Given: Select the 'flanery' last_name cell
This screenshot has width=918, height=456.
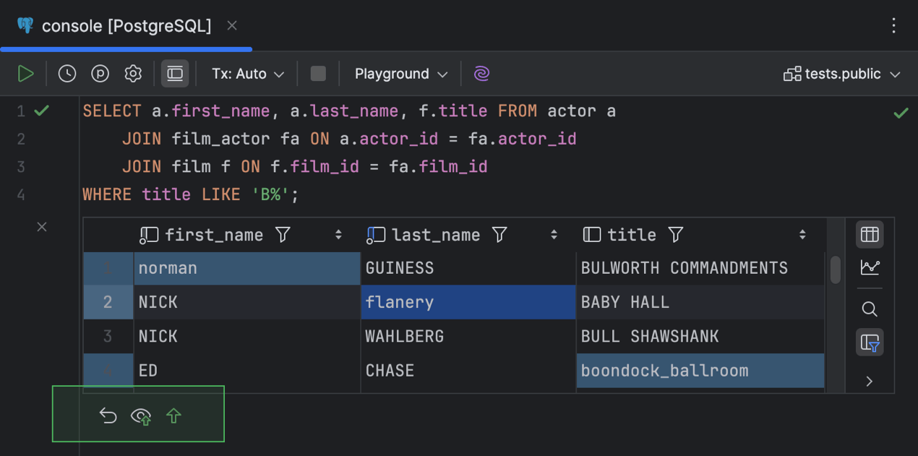Looking at the screenshot, I should pyautogui.click(x=468, y=302).
